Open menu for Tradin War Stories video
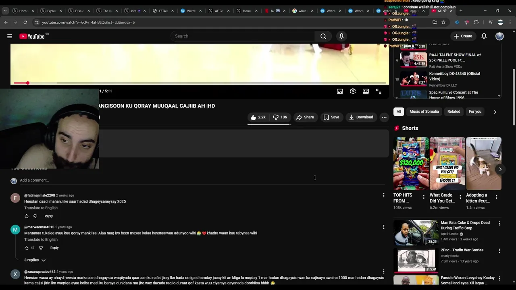This screenshot has height=290, width=516. (499, 251)
